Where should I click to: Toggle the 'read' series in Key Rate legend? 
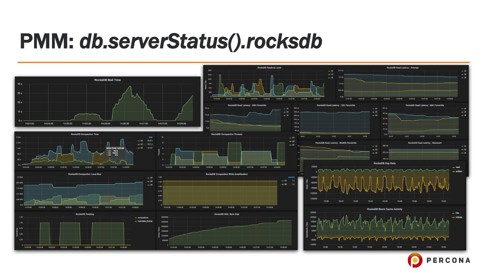tap(458, 167)
